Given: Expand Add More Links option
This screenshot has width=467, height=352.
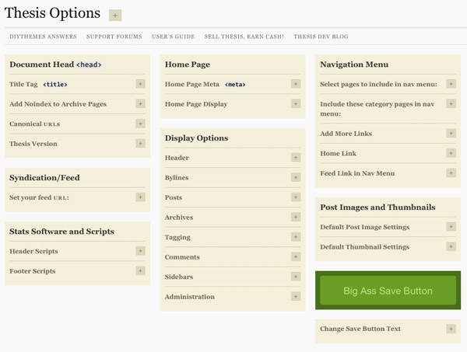Looking at the screenshot, I should click(451, 133).
